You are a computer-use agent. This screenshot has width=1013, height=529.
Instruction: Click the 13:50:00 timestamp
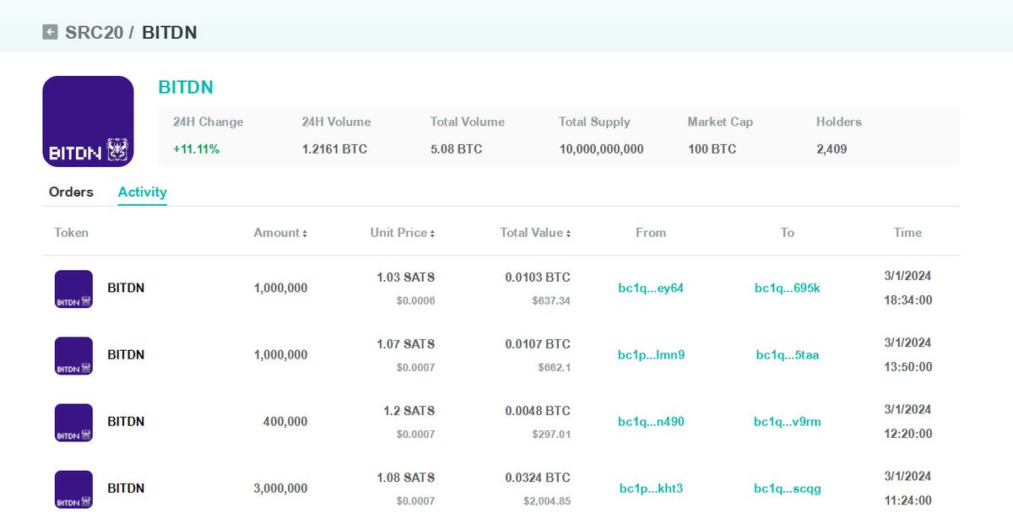click(x=908, y=367)
